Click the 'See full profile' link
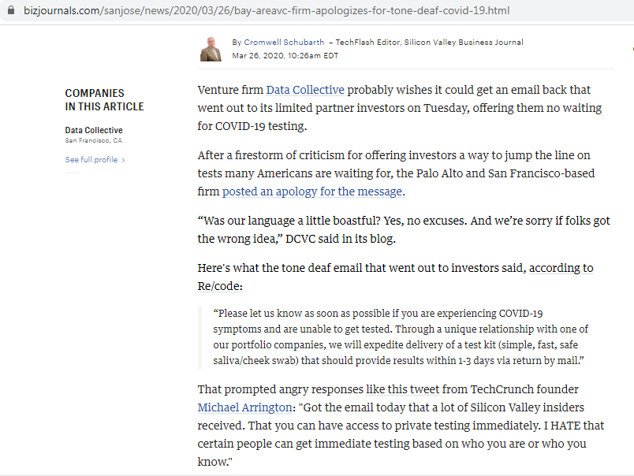Viewport: 634px width, 476px height. 91,160
